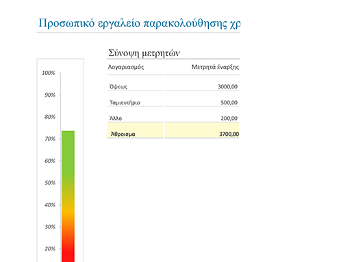The image size is (341, 262).
Task: Click the 'Σύνοψη μετρητών' heading
Action: [x=144, y=53]
